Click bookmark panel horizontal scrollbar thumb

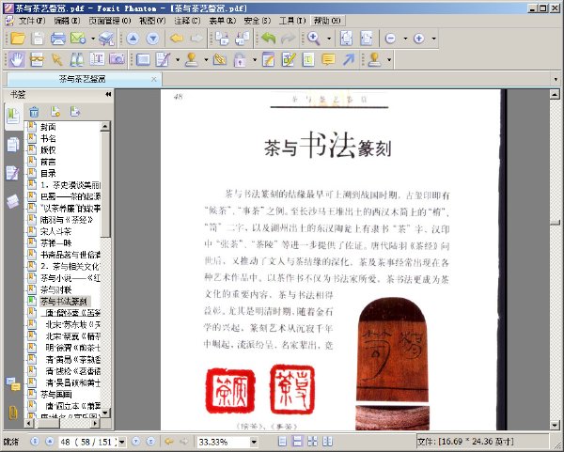coord(47,423)
